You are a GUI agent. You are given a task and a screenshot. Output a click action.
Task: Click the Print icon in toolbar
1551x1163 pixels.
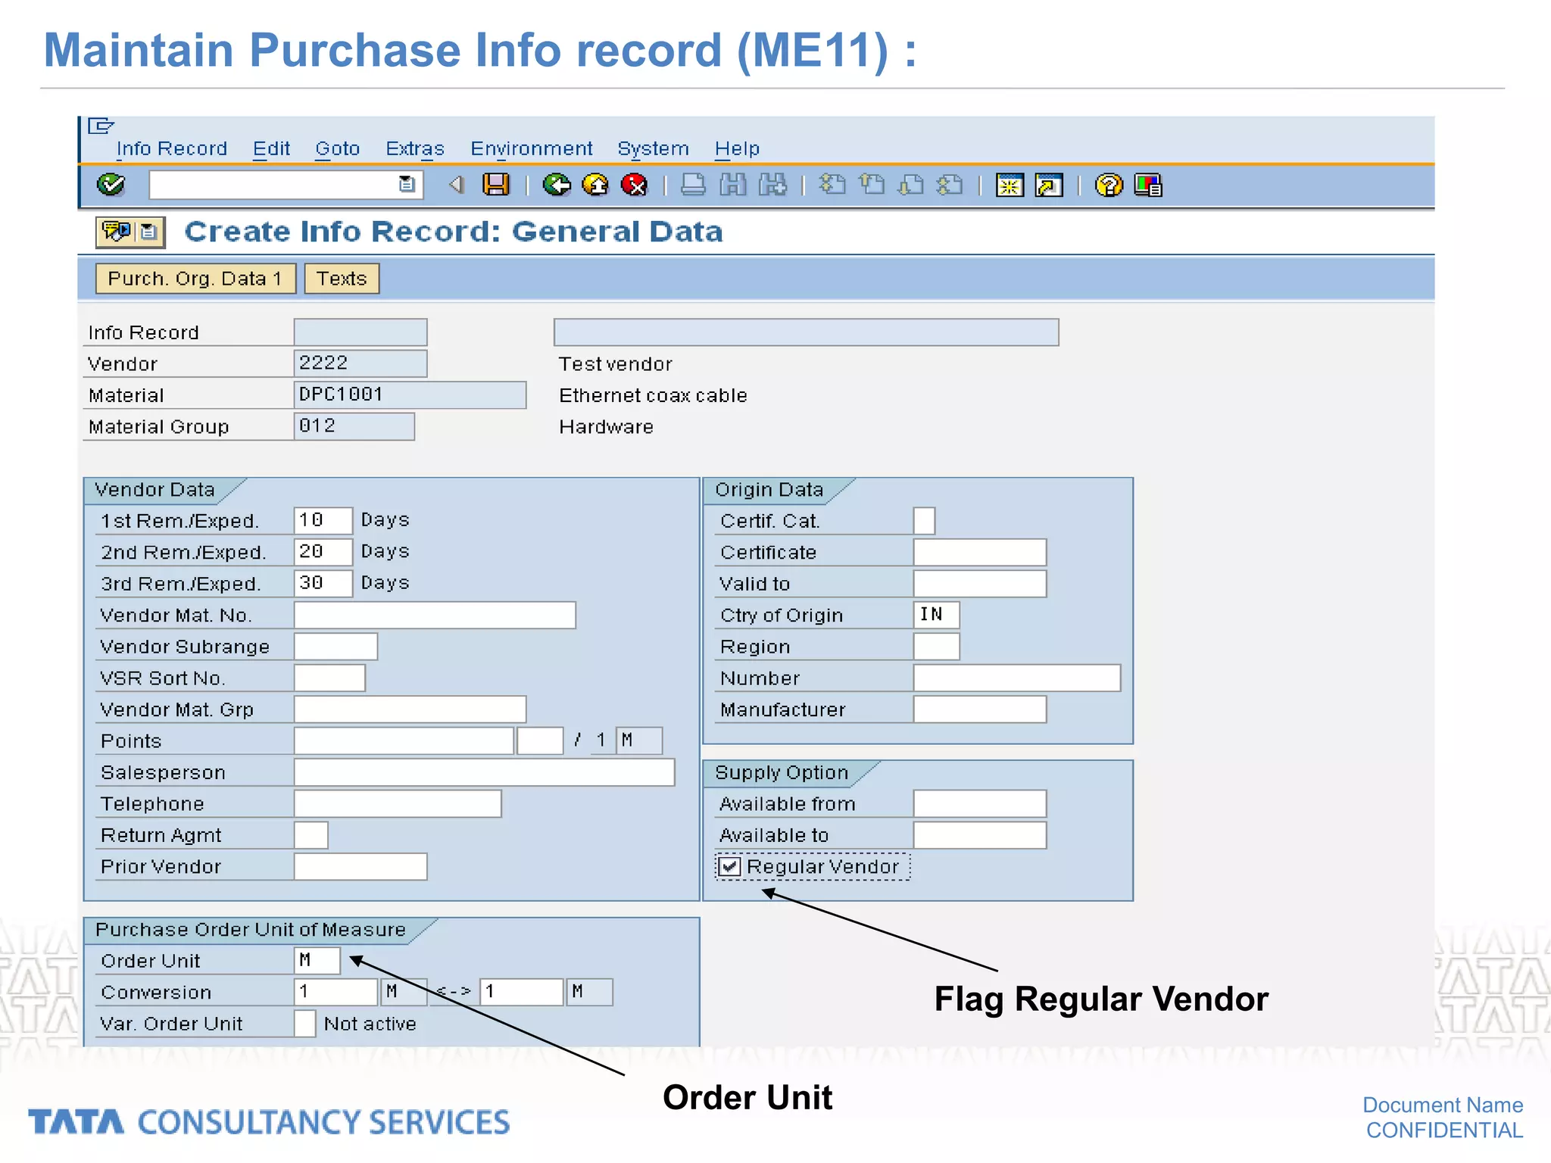[693, 184]
